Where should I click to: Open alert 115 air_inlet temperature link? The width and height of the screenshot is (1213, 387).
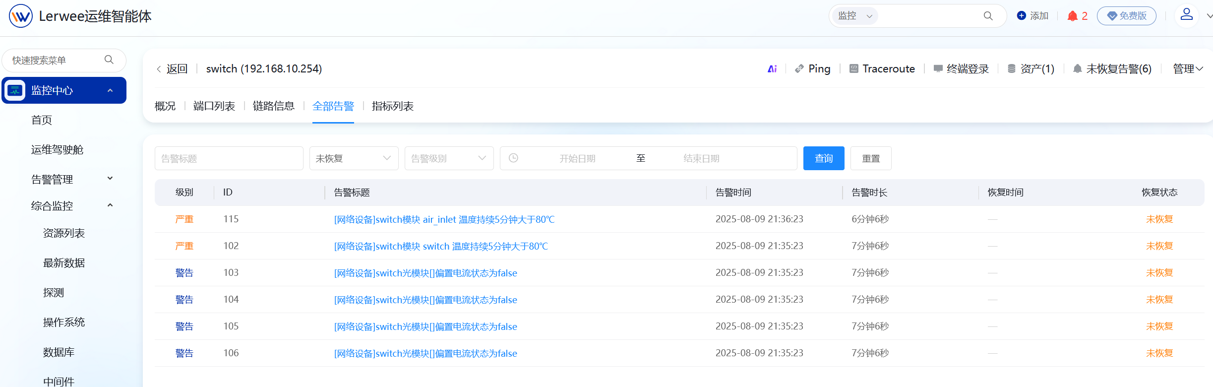click(x=444, y=219)
